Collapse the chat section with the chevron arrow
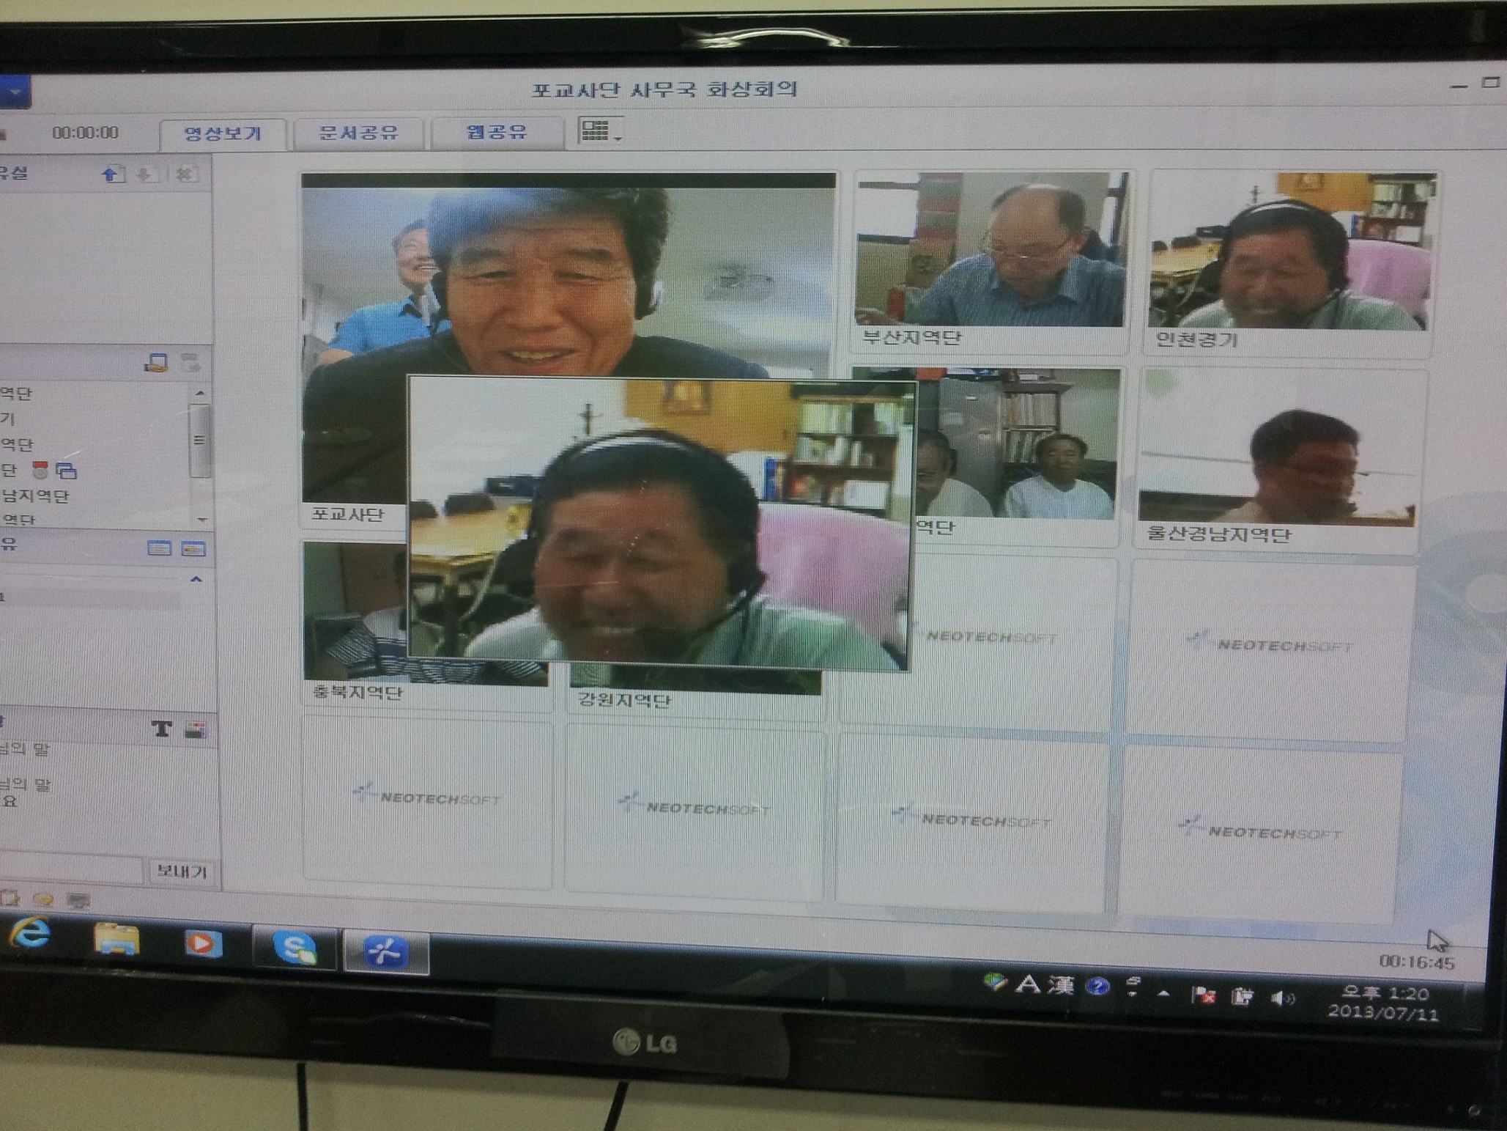Screen dimensions: 1507x1131 click(196, 578)
